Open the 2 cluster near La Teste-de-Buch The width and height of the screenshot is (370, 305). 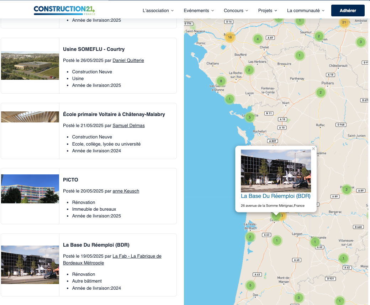point(250,237)
